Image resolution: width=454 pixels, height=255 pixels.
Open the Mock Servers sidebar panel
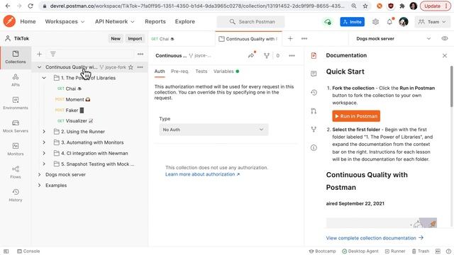pos(16,126)
